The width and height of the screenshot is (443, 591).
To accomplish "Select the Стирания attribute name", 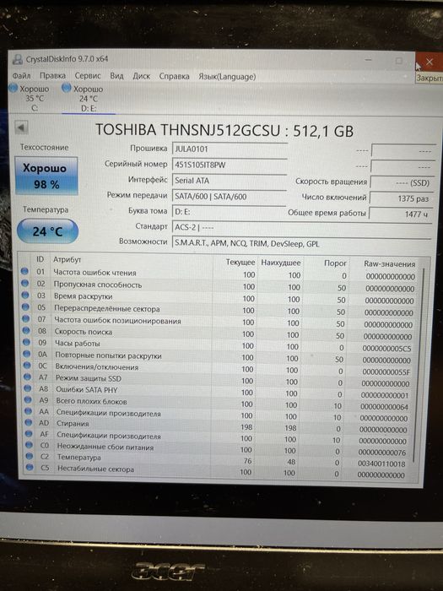I will pyautogui.click(x=73, y=424).
